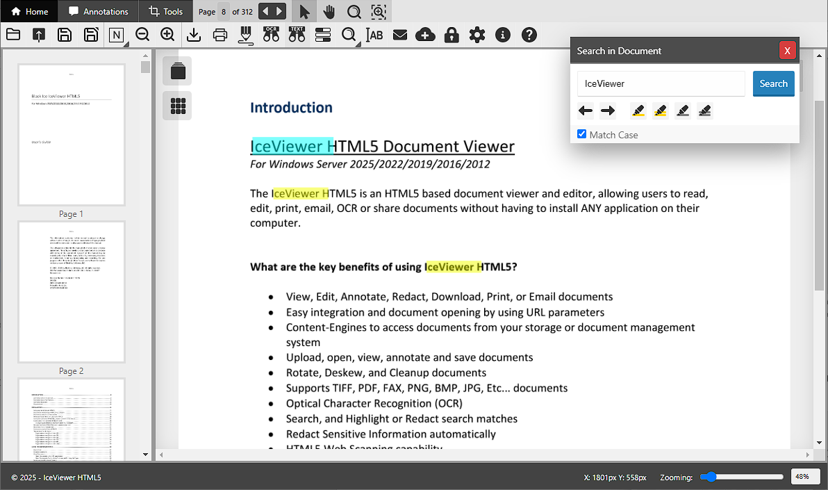The height and width of the screenshot is (490, 828).
Task: Go to the next page
Action: pyautogui.click(x=279, y=11)
